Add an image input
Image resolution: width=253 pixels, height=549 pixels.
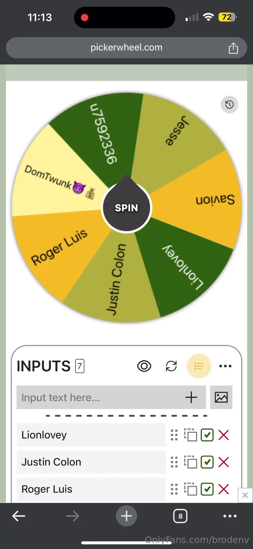tap(221, 397)
